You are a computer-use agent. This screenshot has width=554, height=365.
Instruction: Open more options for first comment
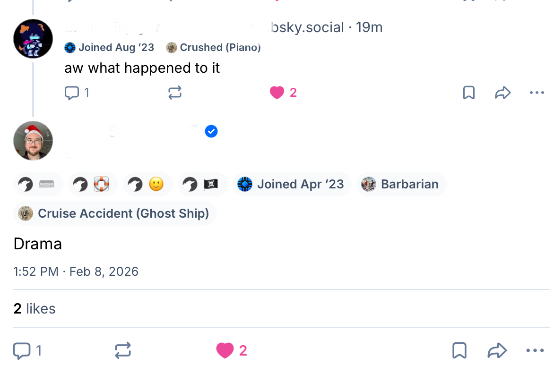tap(537, 93)
